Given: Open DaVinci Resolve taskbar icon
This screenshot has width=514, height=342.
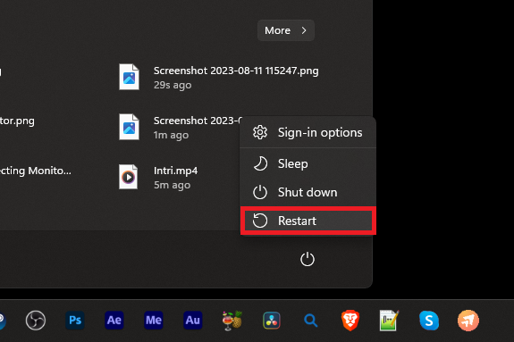Looking at the screenshot, I should 272,320.
